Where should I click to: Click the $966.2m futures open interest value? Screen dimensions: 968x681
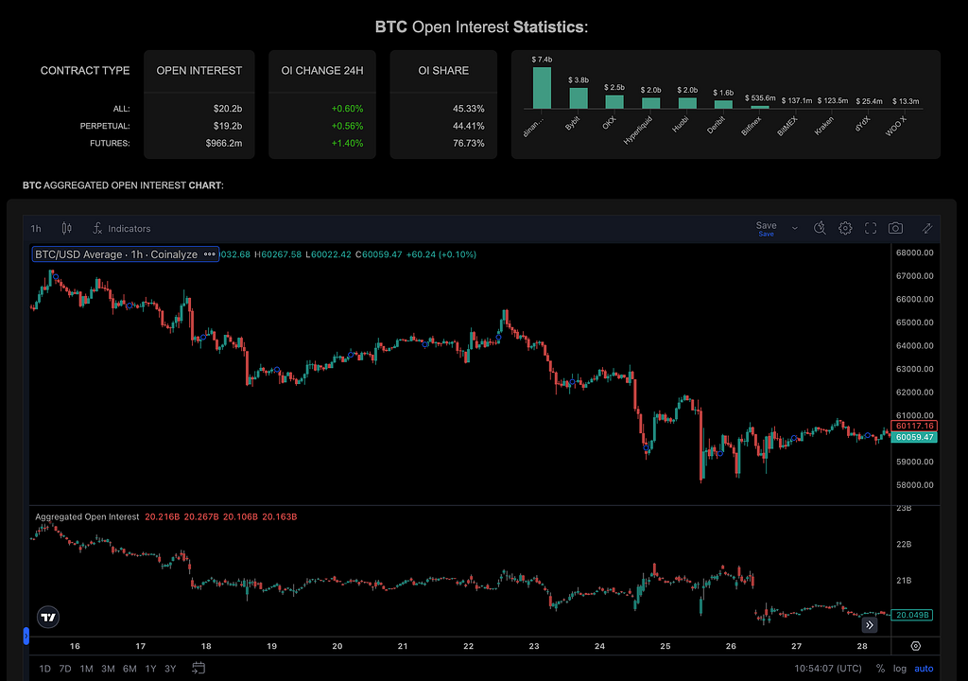(224, 143)
